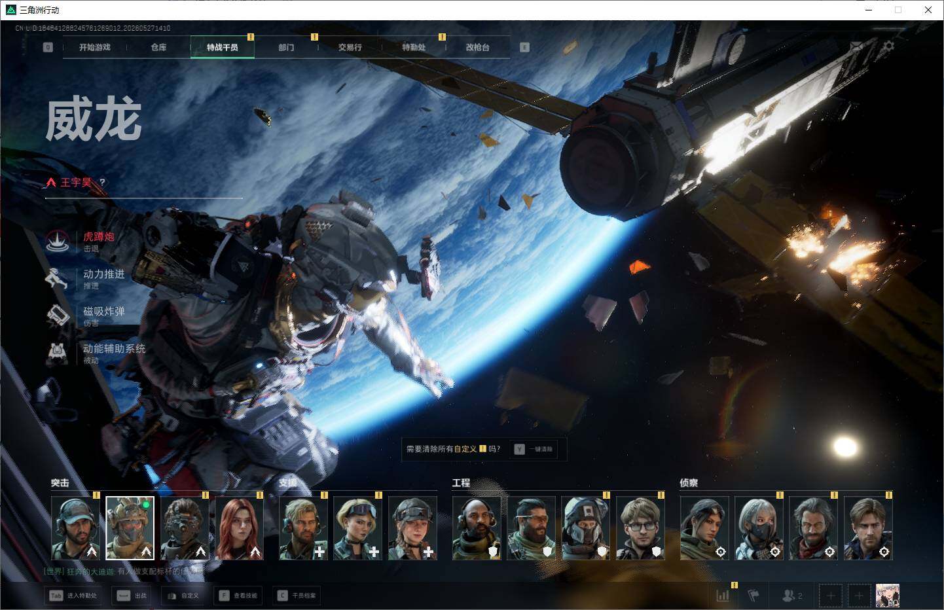
Task: Click the question mark beside 王宇昊
Action: (x=102, y=183)
